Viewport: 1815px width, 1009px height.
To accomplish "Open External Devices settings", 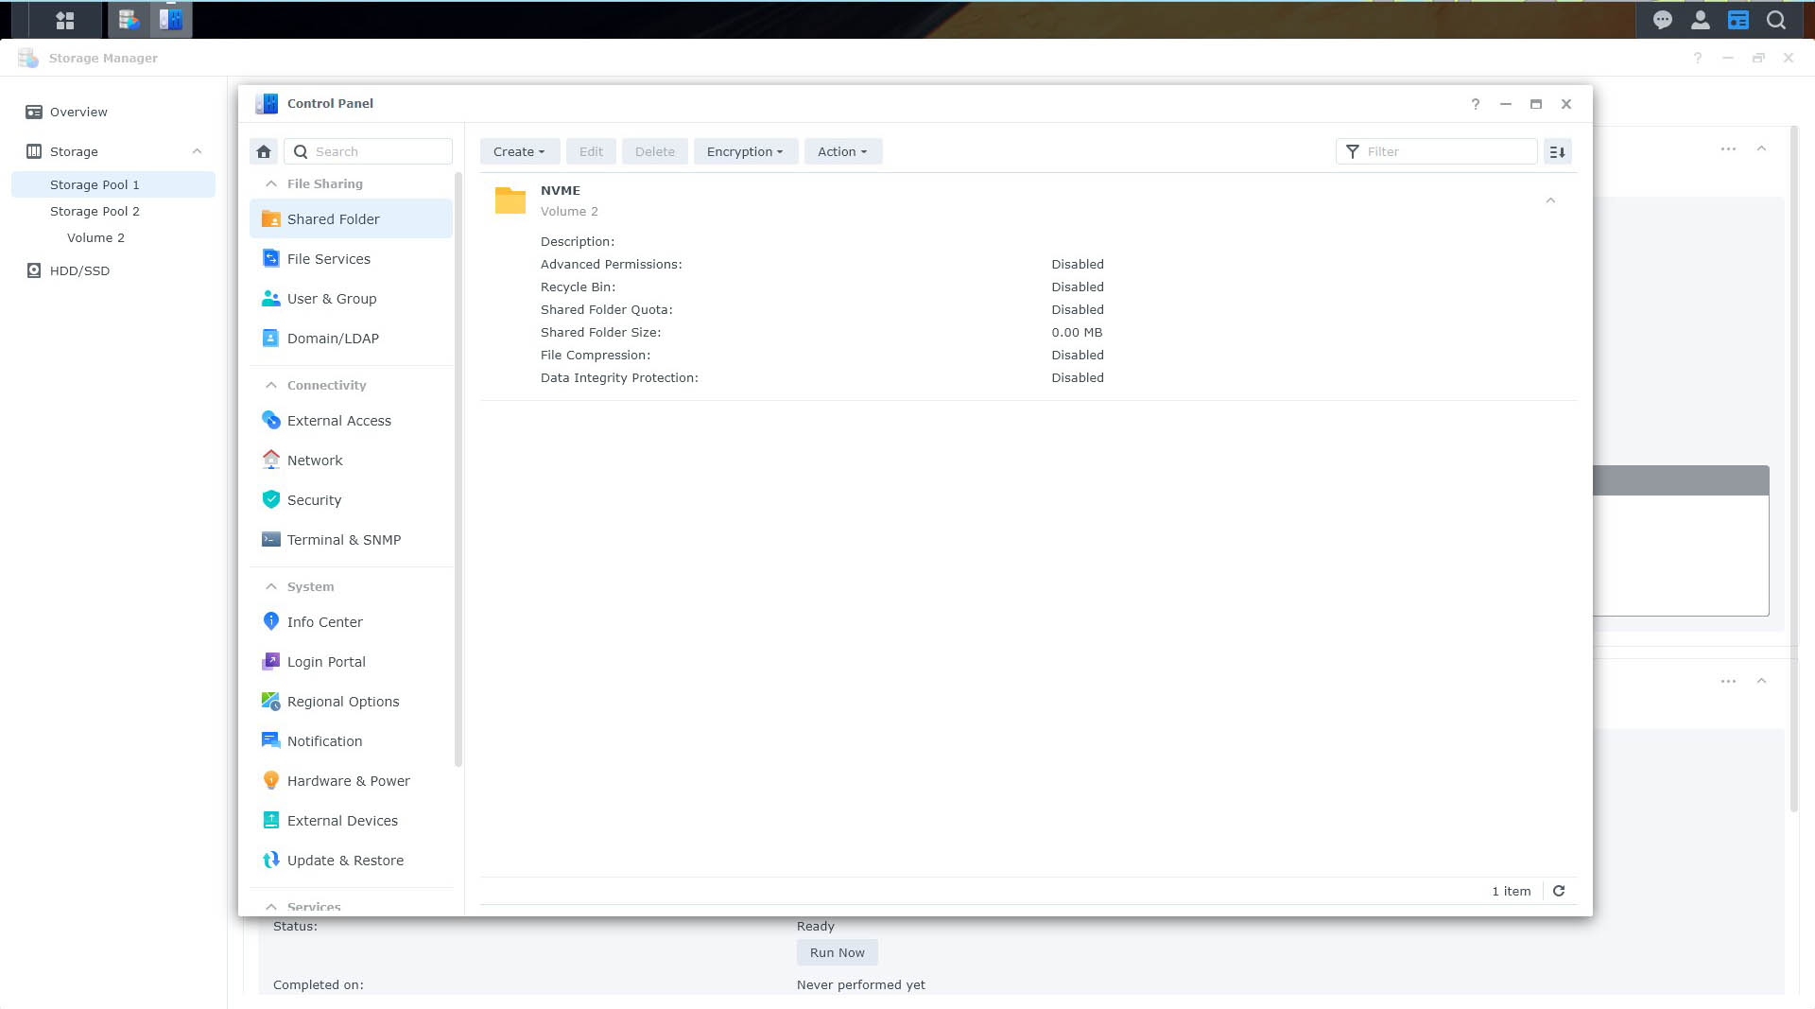I will [x=351, y=820].
